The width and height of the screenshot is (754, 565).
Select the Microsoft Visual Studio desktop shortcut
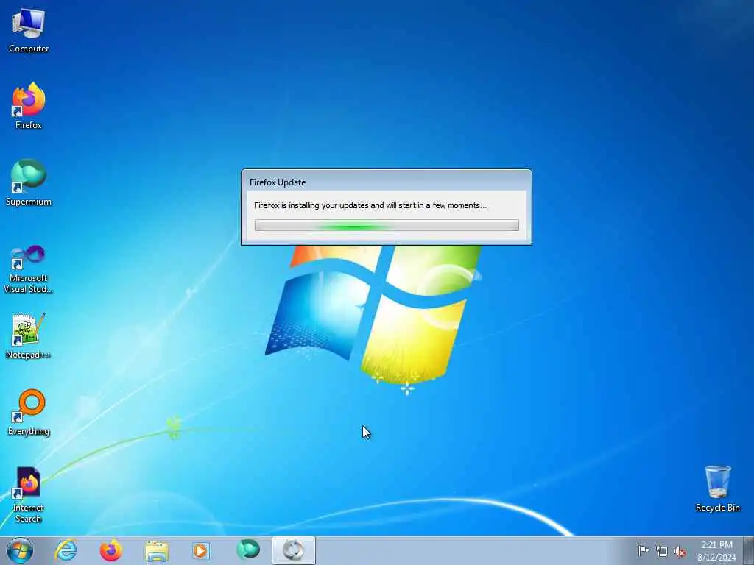coord(29,269)
